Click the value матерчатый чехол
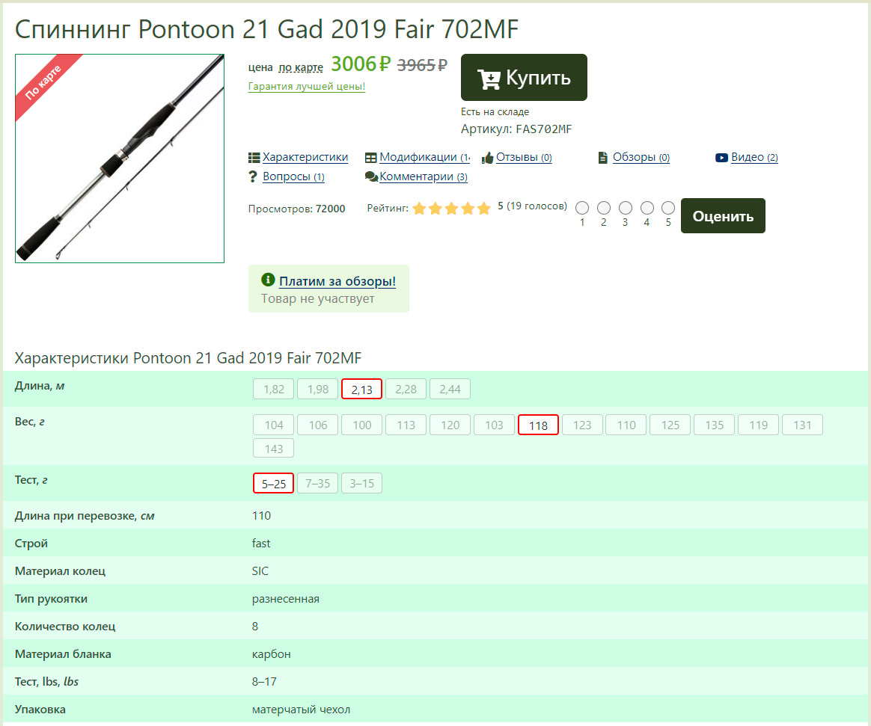This screenshot has height=726, width=871. pos(301,710)
